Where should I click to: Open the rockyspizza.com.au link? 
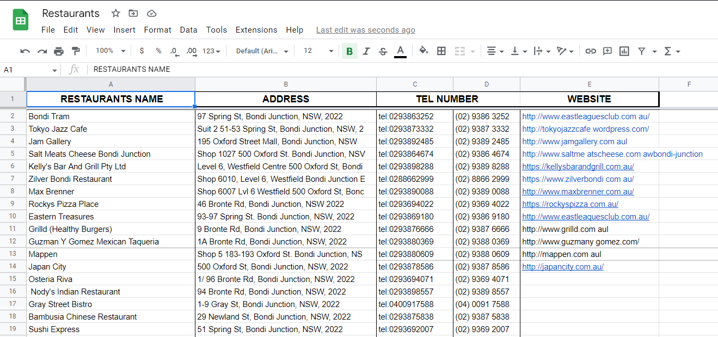pos(570,204)
